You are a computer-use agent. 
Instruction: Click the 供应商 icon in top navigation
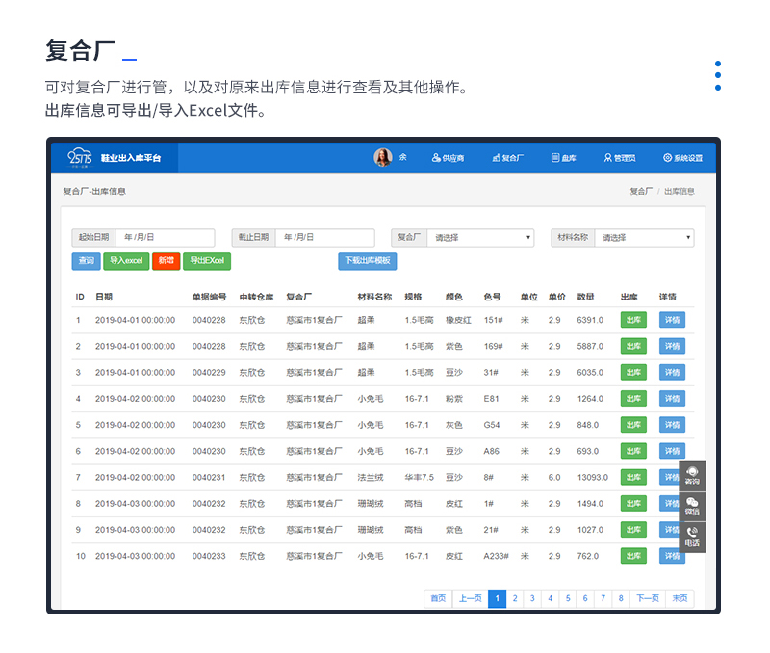pyautogui.click(x=436, y=158)
